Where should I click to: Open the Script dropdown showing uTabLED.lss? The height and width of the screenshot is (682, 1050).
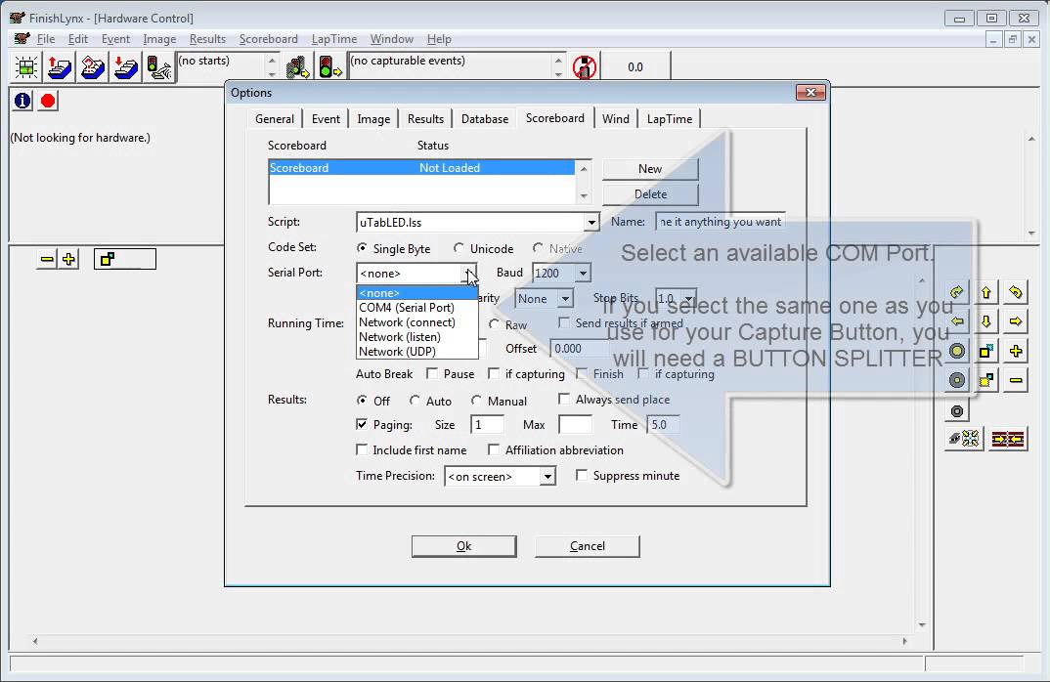coord(591,222)
